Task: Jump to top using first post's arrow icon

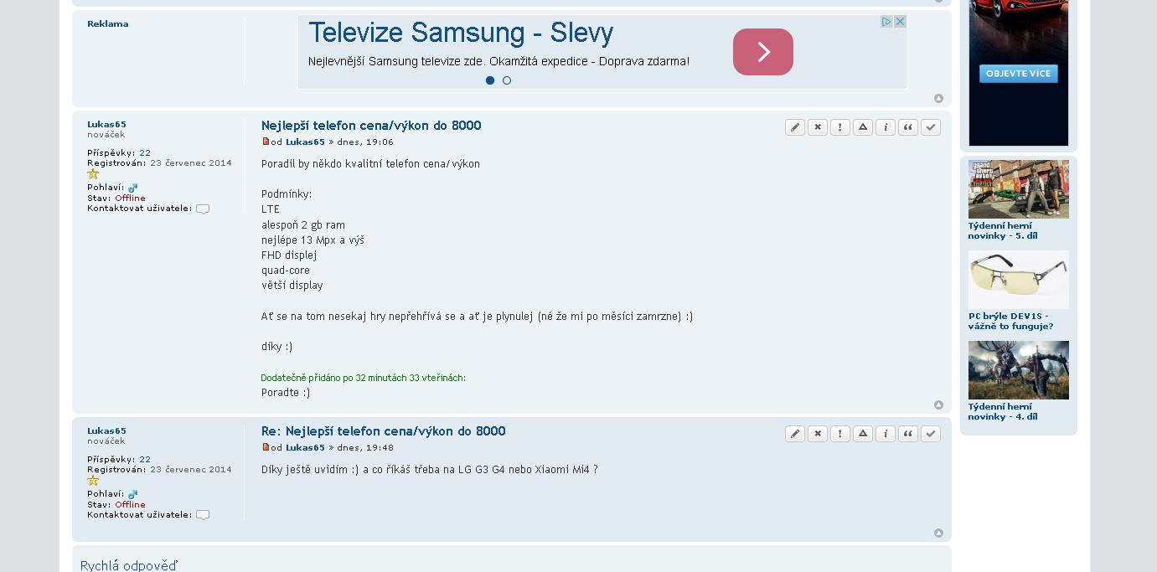Action: (938, 405)
